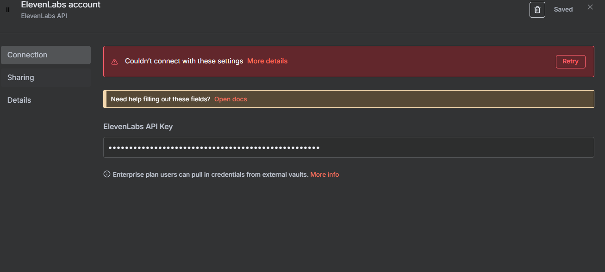Click the Enterprise plan users hint text
The width and height of the screenshot is (605, 272).
coord(211,174)
